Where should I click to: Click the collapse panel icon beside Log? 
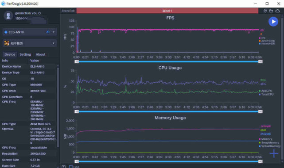click(x=63, y=167)
